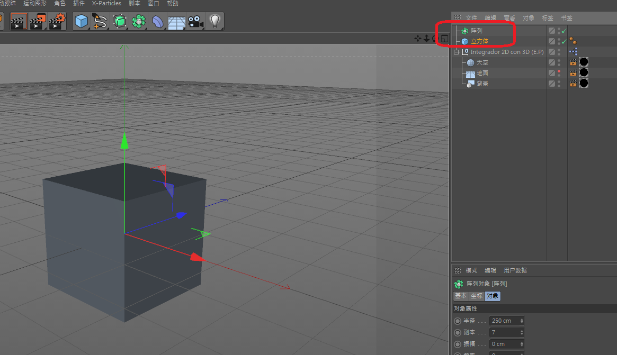Toggle visibility dots for 立方体 object
The image size is (617, 355).
[559, 41]
